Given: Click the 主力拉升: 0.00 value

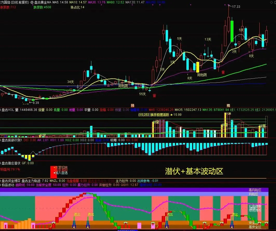Looking at the screenshot, I should 126,181.
